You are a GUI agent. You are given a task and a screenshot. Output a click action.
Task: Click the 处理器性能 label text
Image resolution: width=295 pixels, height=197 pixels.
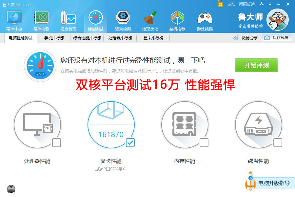pyautogui.click(x=37, y=161)
